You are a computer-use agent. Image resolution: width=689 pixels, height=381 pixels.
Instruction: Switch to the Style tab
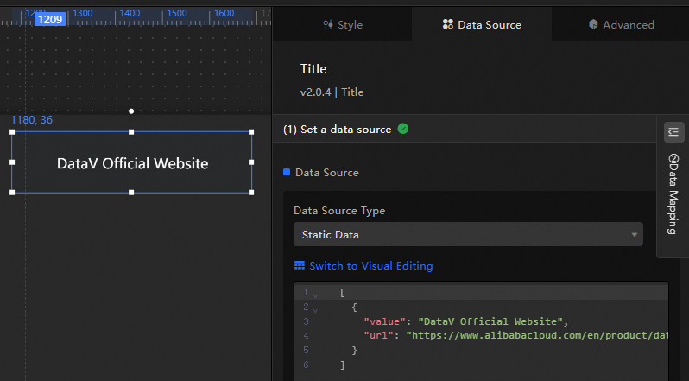pyautogui.click(x=342, y=24)
